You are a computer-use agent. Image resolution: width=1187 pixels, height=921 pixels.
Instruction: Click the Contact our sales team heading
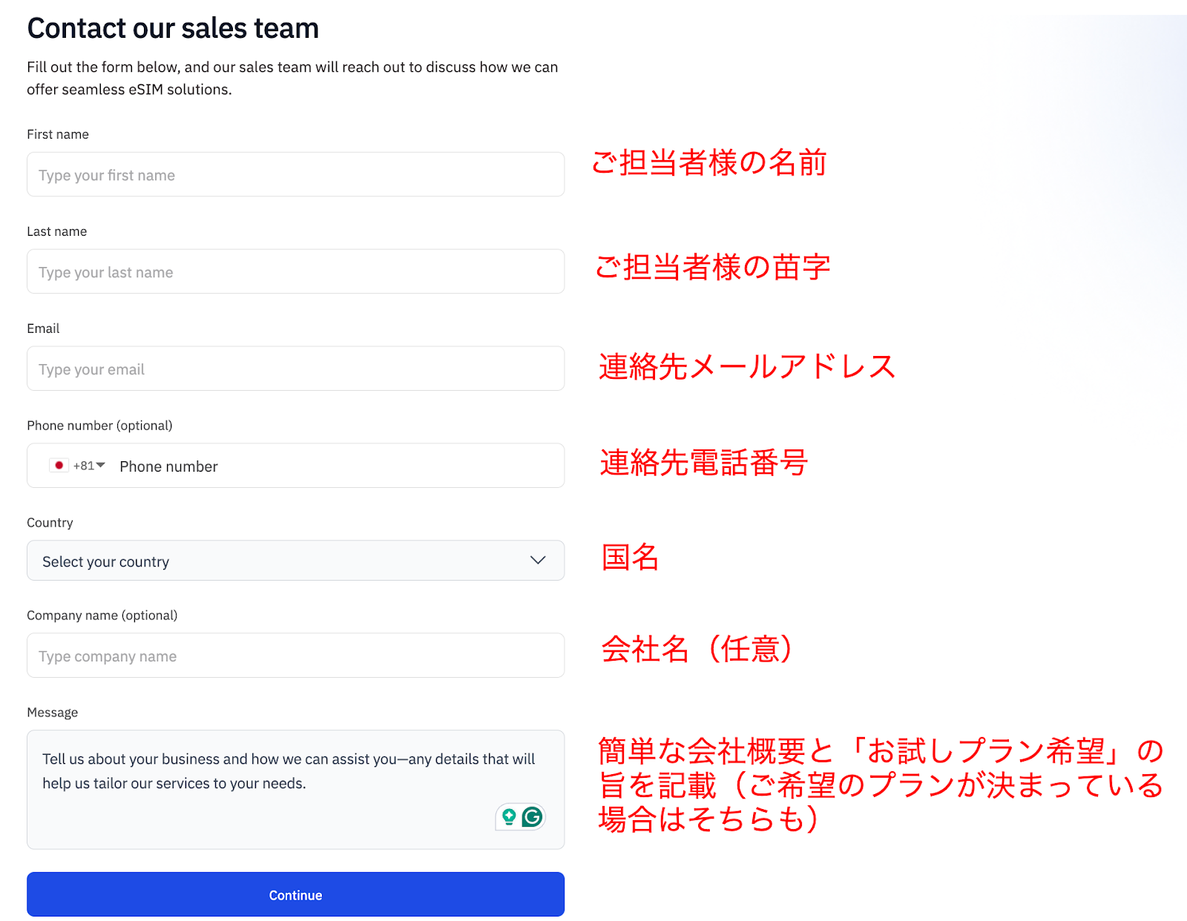pyautogui.click(x=173, y=27)
